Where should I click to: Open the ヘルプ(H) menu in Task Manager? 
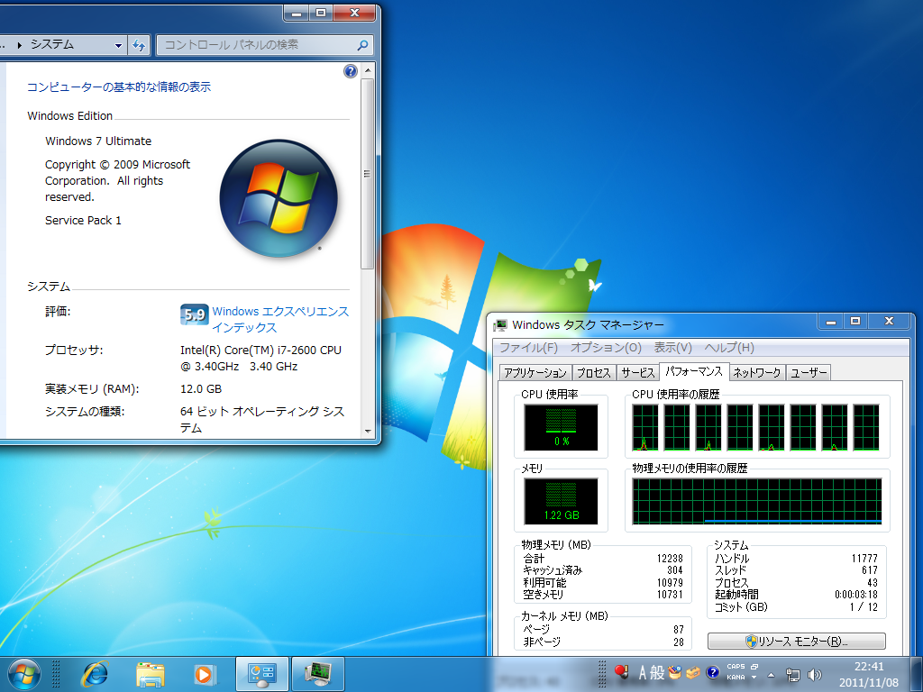(729, 348)
